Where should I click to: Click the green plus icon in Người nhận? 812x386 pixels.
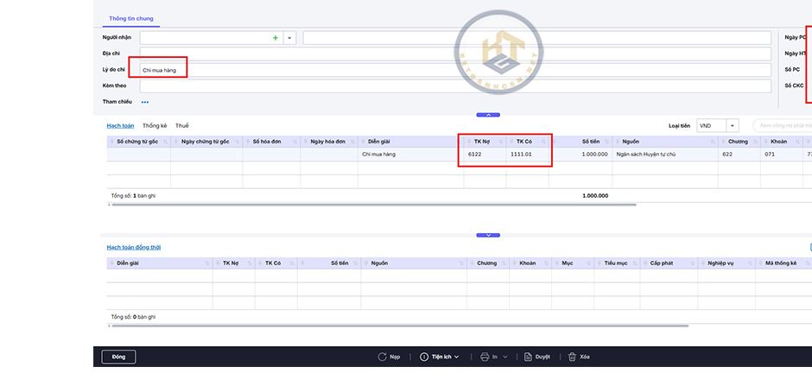point(276,38)
